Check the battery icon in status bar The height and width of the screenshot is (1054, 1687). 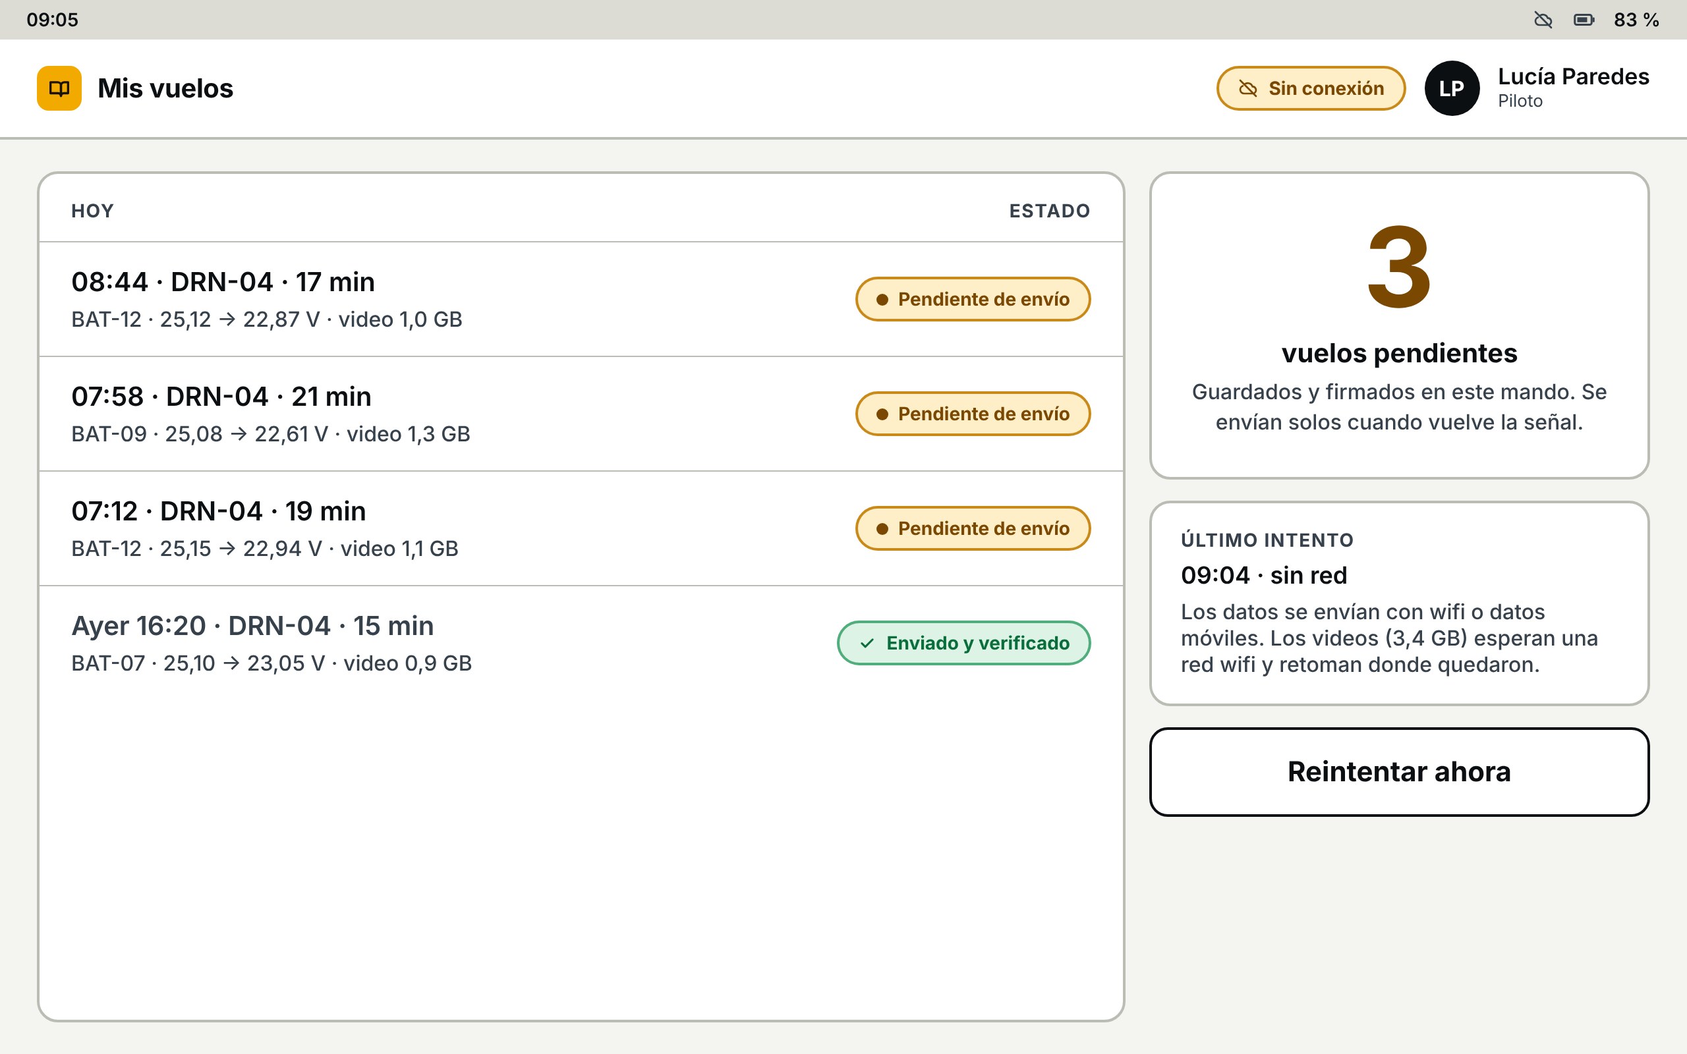tap(1584, 20)
